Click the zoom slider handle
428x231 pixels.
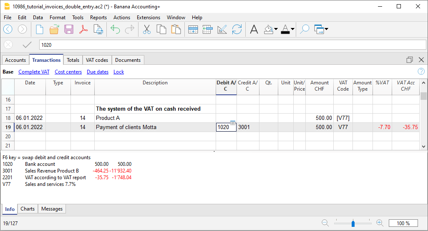pos(353,223)
